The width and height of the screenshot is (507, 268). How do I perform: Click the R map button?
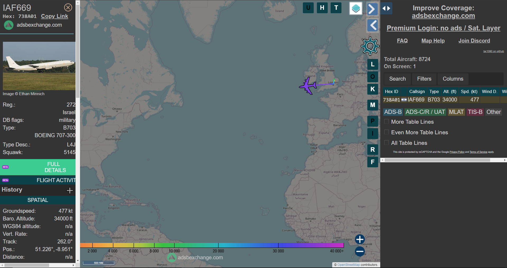pos(373,150)
